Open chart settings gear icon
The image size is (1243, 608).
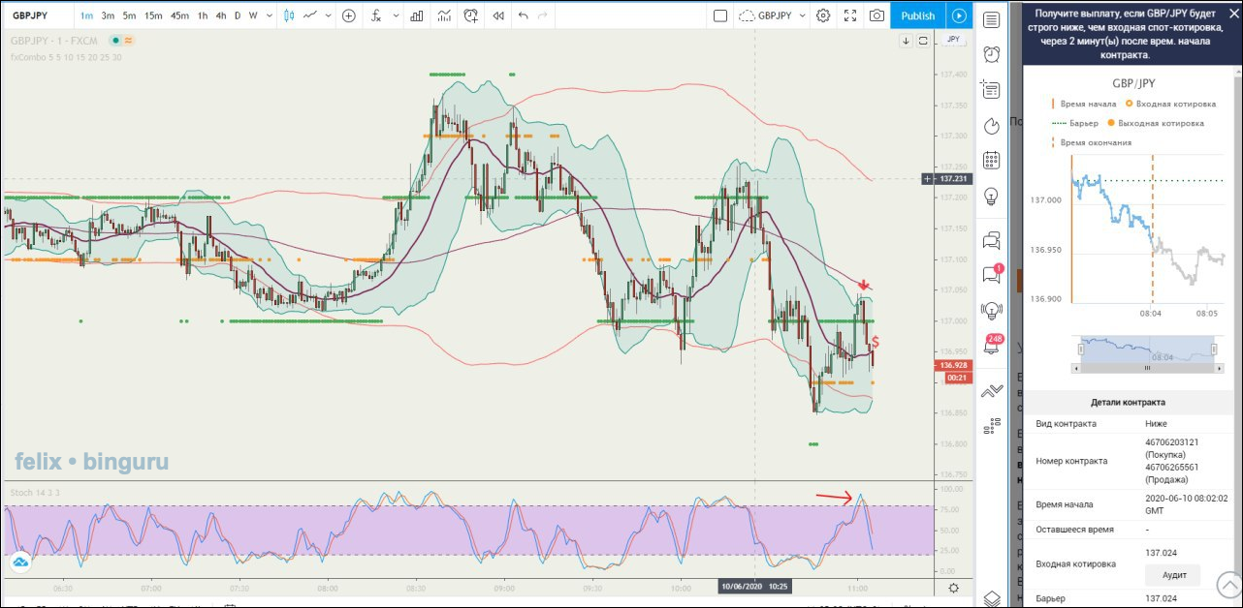coord(823,15)
